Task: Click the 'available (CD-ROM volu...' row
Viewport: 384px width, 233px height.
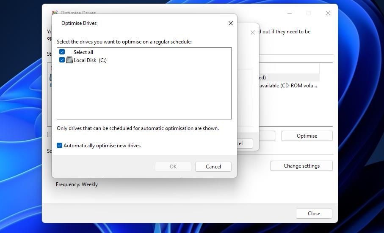Action: click(288, 86)
